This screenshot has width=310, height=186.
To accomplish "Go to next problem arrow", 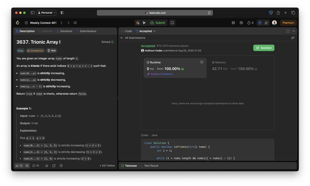I will (x=68, y=23).
